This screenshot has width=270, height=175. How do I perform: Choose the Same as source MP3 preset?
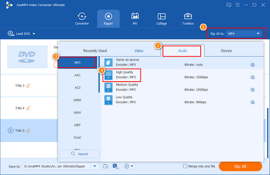point(182,62)
